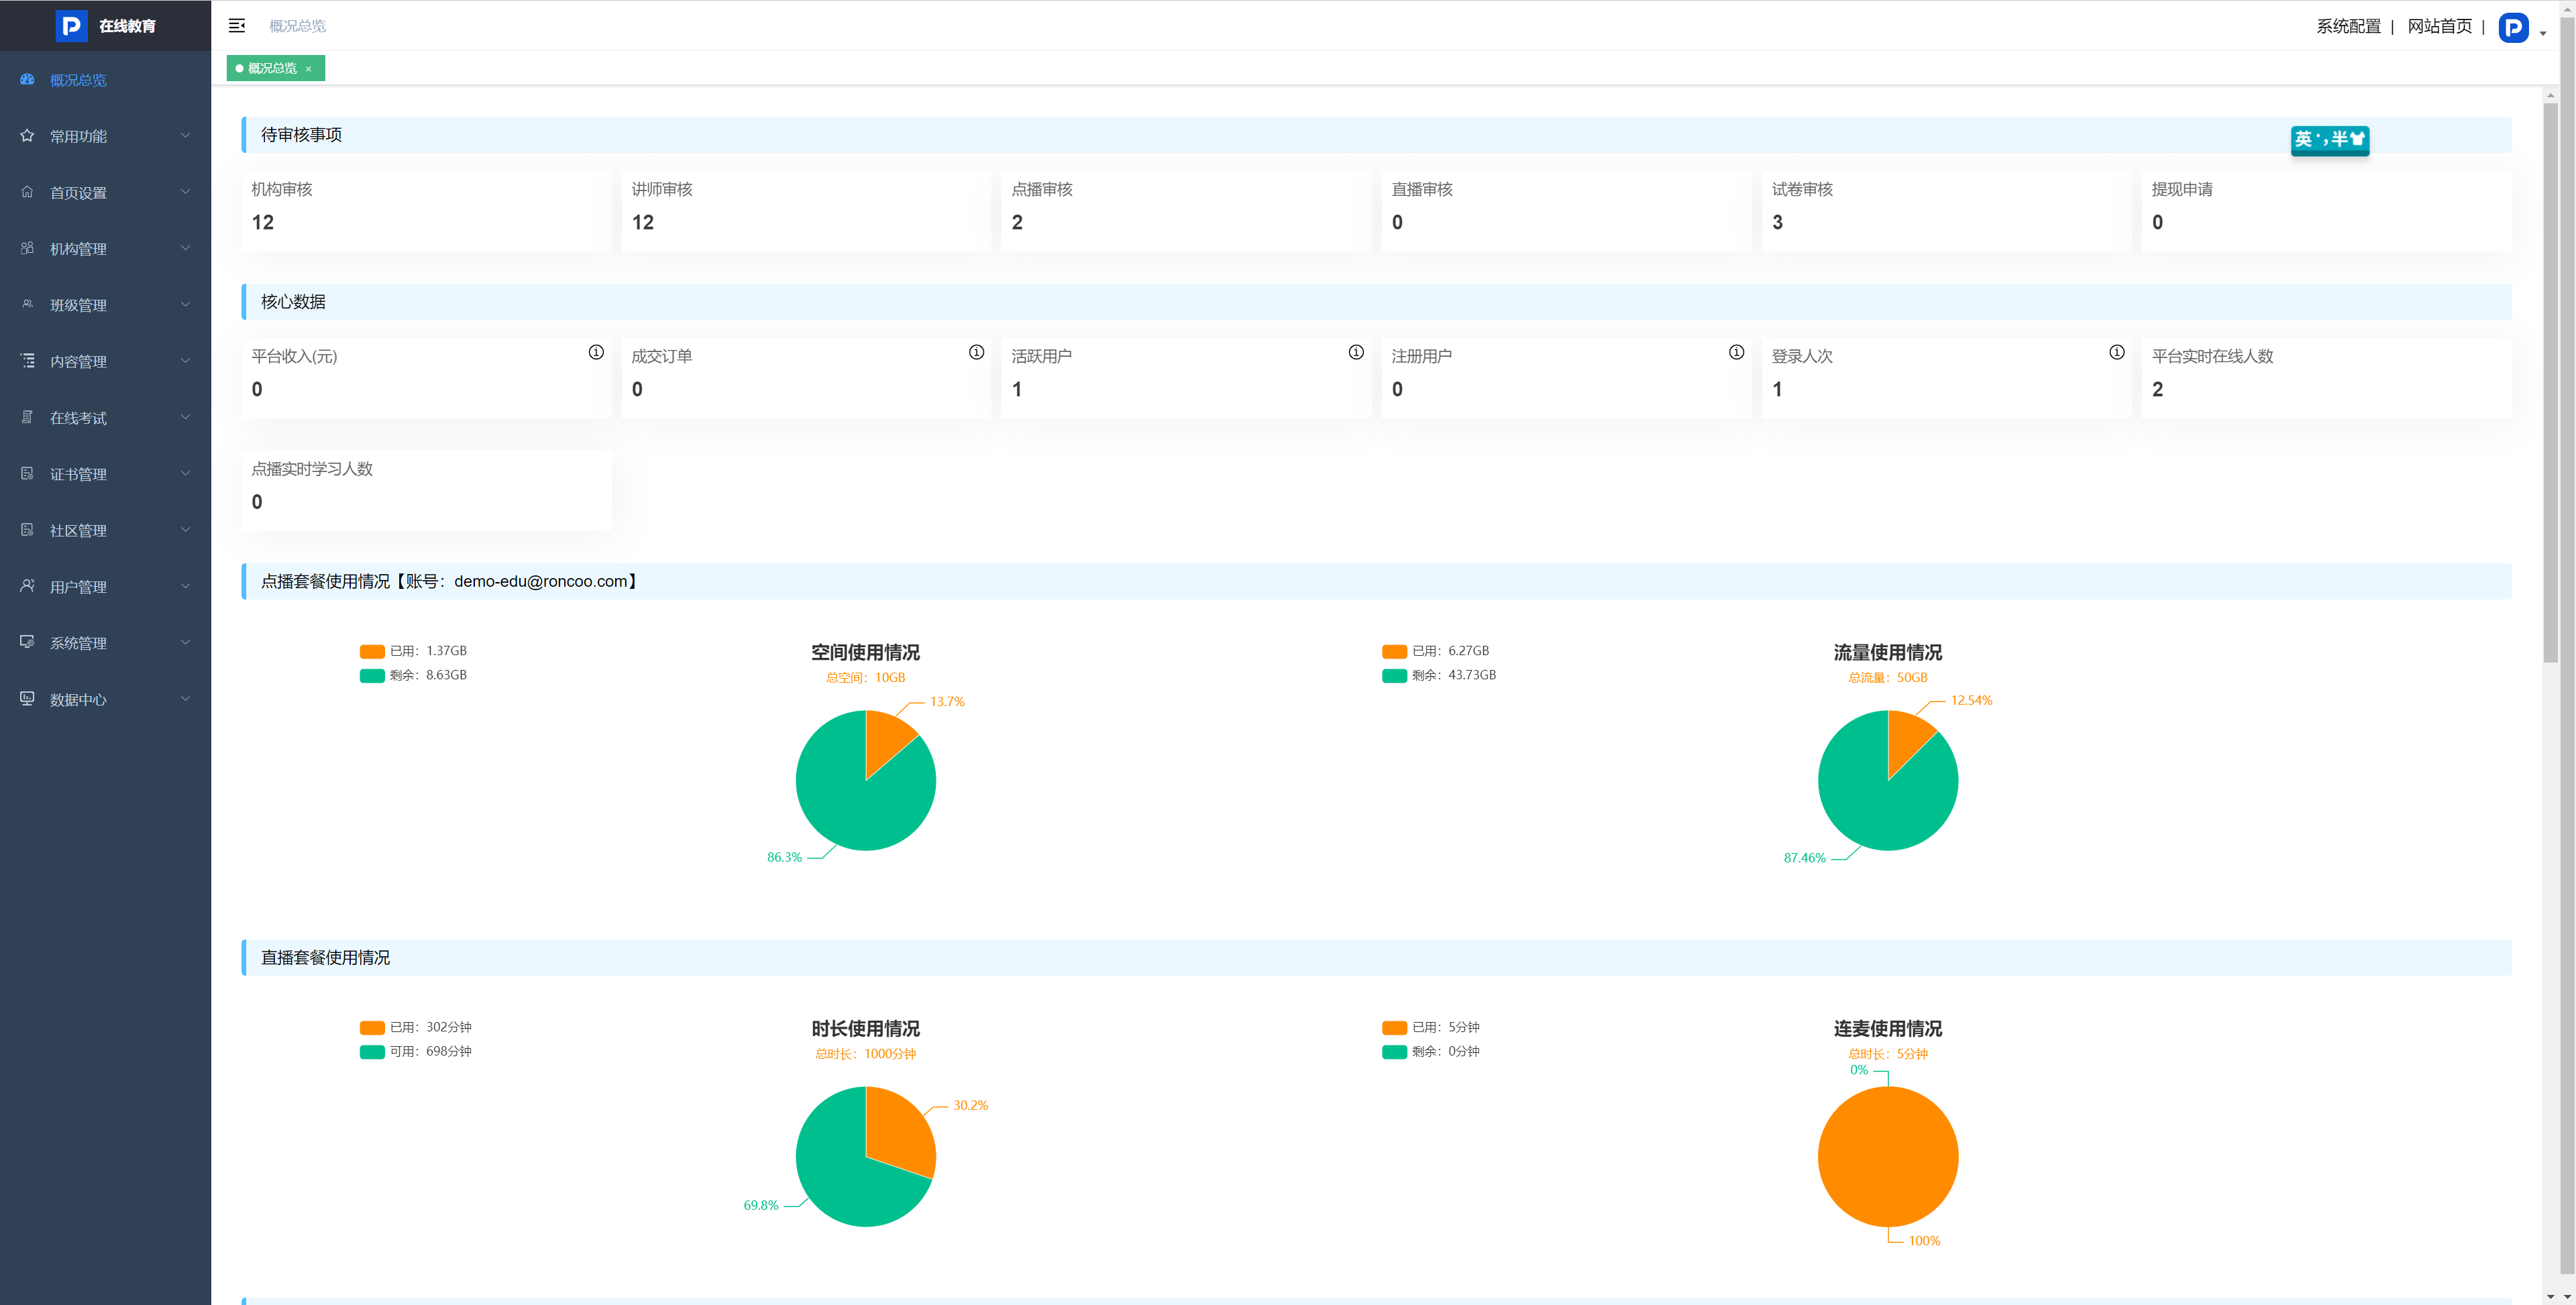
Task: Toggle 剩余: 8.63GB legend item
Action: coord(414,675)
